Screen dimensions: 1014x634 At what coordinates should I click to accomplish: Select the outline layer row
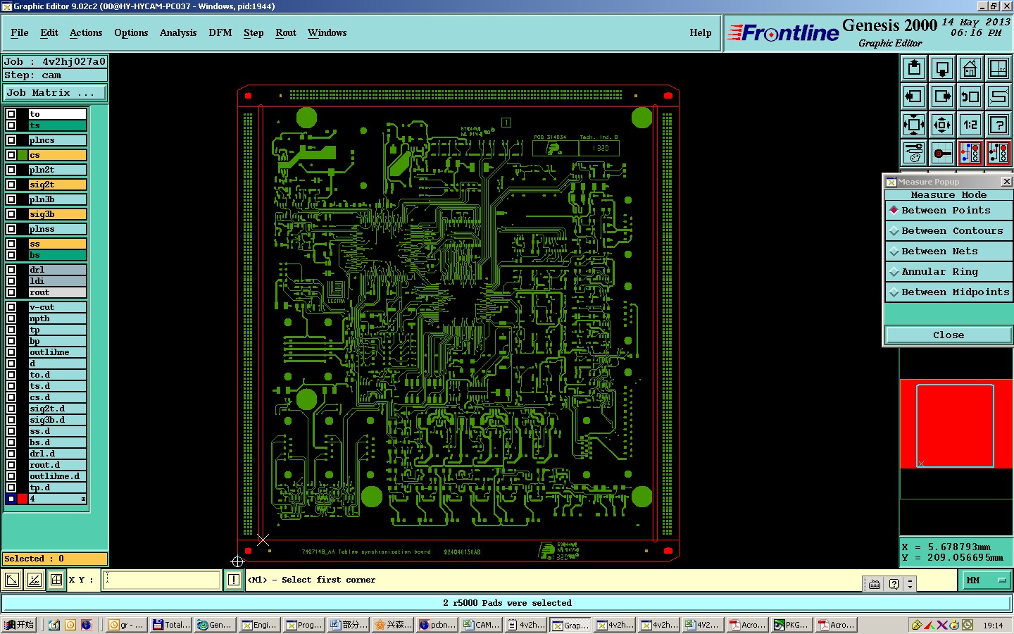point(57,352)
